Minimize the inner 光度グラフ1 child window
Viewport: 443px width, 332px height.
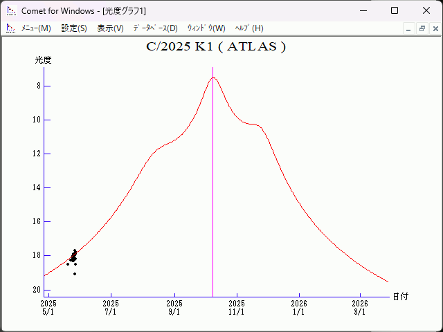click(408, 28)
